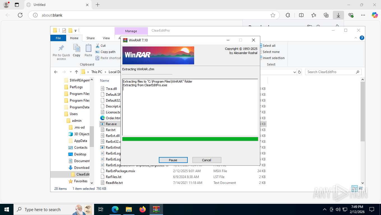Open Copilot icon in Edge

375,15
